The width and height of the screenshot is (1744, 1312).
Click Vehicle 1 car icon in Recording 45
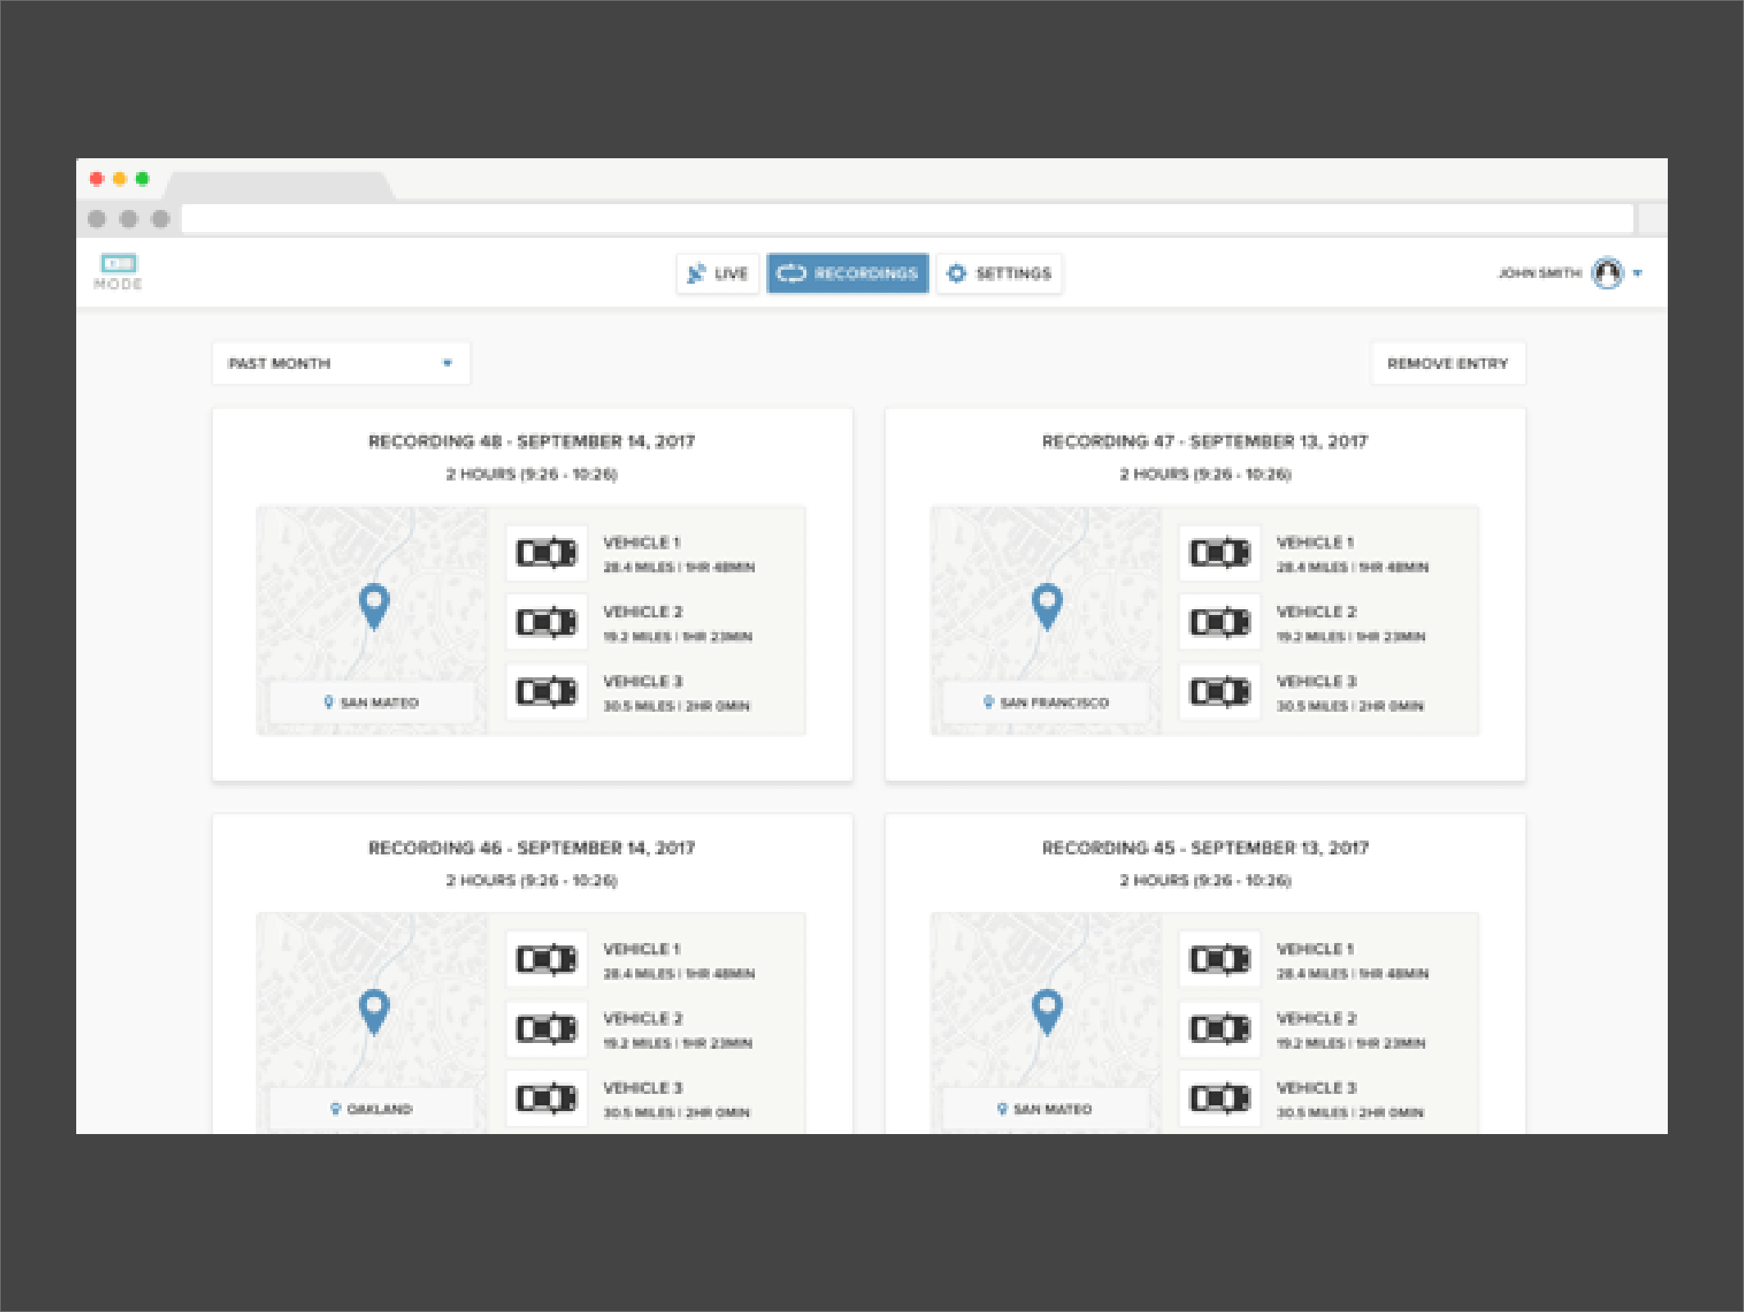coord(1219,959)
